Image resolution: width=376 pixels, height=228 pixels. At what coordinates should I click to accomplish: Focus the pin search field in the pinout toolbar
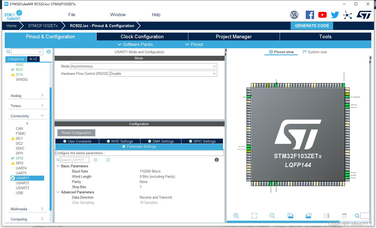pos(365,216)
